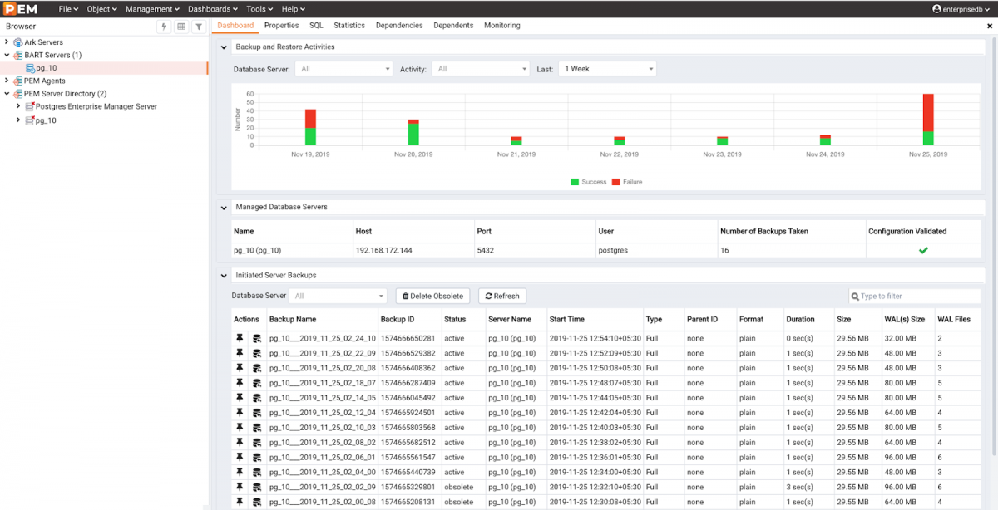
Task: Click the View Data grid icon in Browser
Action: tap(181, 27)
